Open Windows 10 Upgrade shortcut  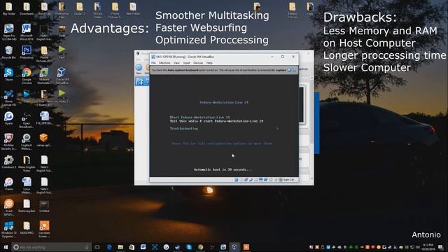(x=9, y=230)
